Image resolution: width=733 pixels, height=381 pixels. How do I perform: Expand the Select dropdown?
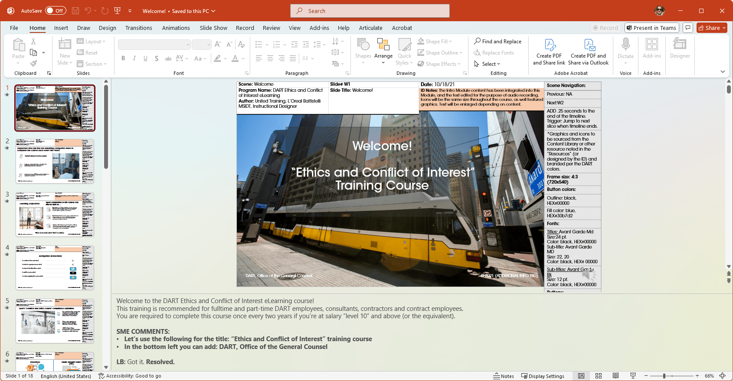point(487,64)
